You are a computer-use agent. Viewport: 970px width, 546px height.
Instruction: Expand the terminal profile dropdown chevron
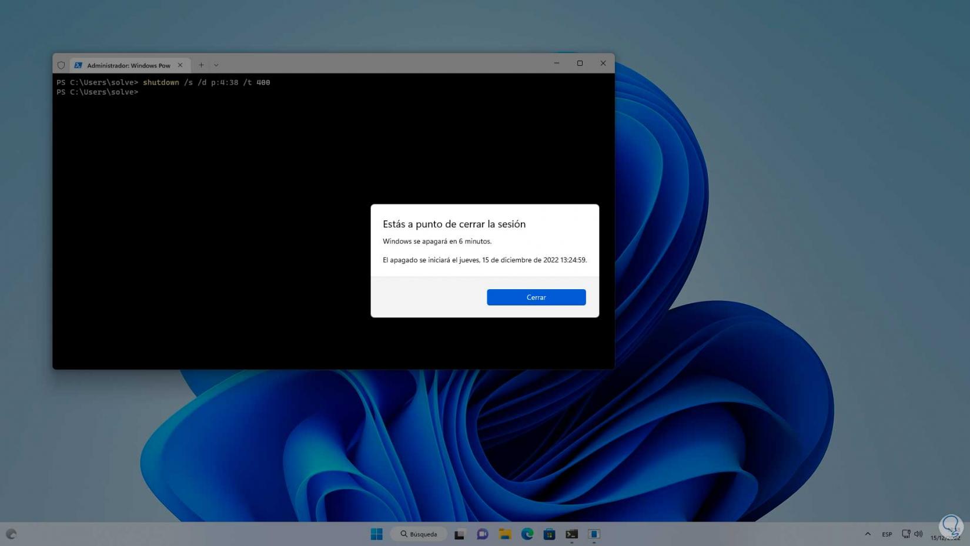[x=216, y=65]
